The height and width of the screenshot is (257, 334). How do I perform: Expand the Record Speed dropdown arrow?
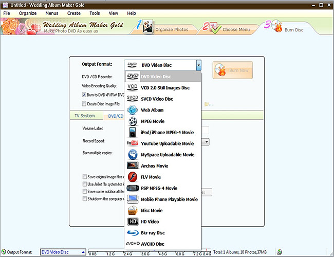click(206, 142)
